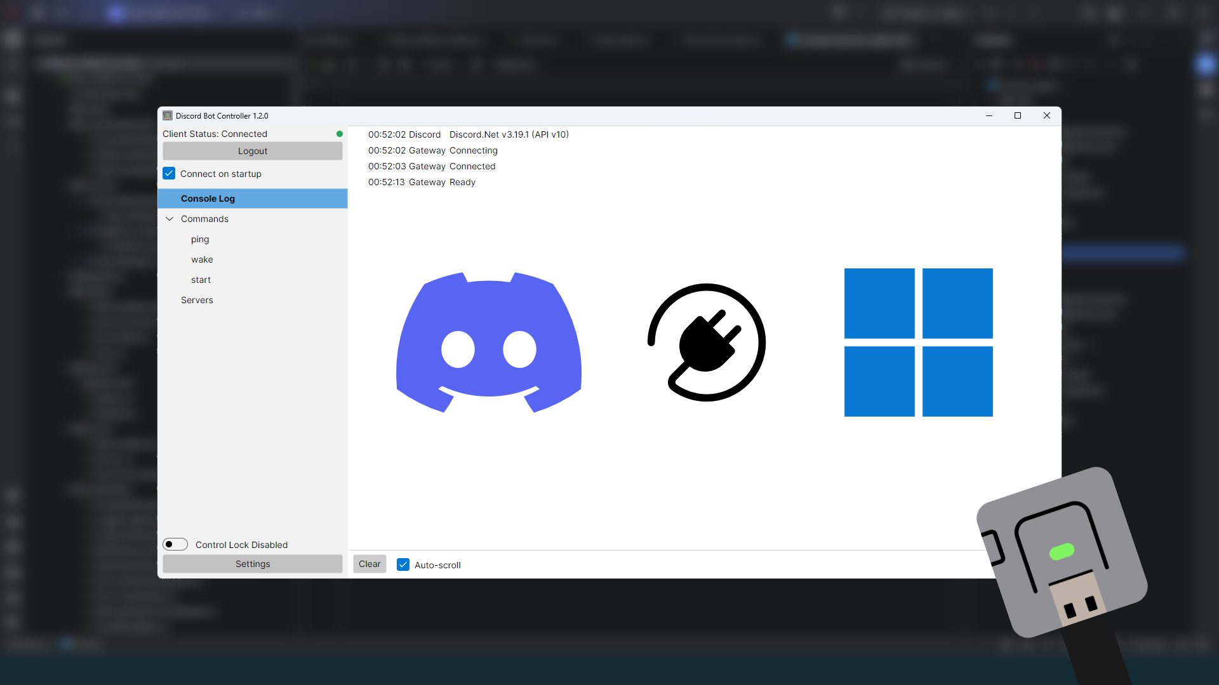Minimize the Discord Bot Controller window
Image resolution: width=1219 pixels, height=685 pixels.
coord(989,115)
